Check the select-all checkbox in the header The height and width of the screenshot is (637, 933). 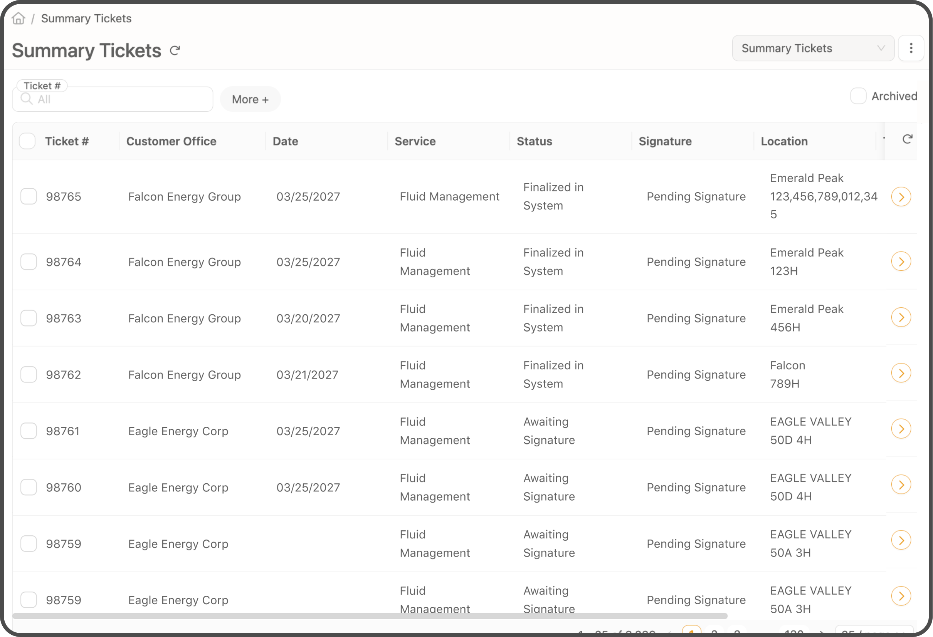[x=27, y=141]
